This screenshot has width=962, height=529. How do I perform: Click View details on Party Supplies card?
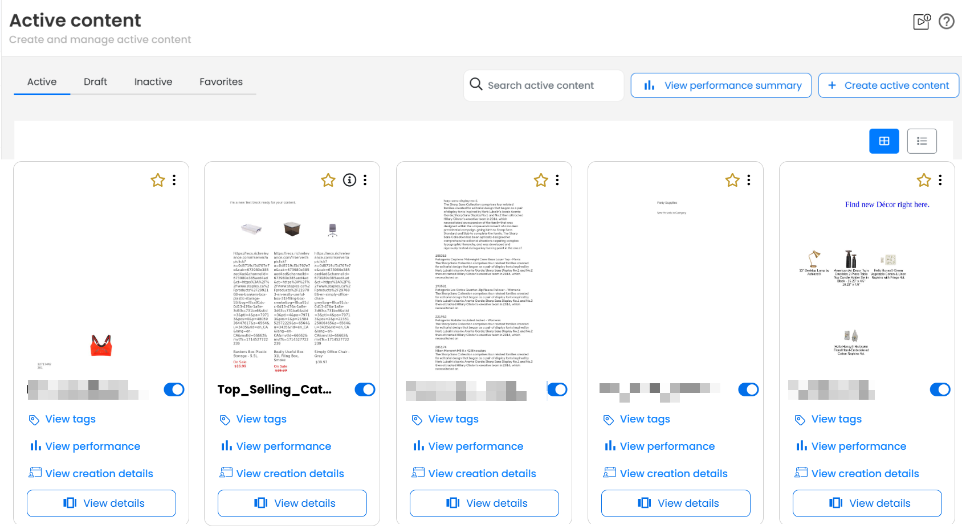point(676,503)
